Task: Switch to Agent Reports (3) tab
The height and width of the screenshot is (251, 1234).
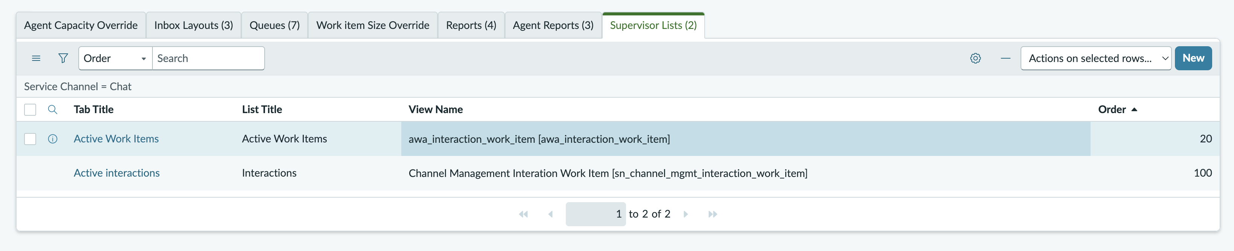Action: click(553, 25)
